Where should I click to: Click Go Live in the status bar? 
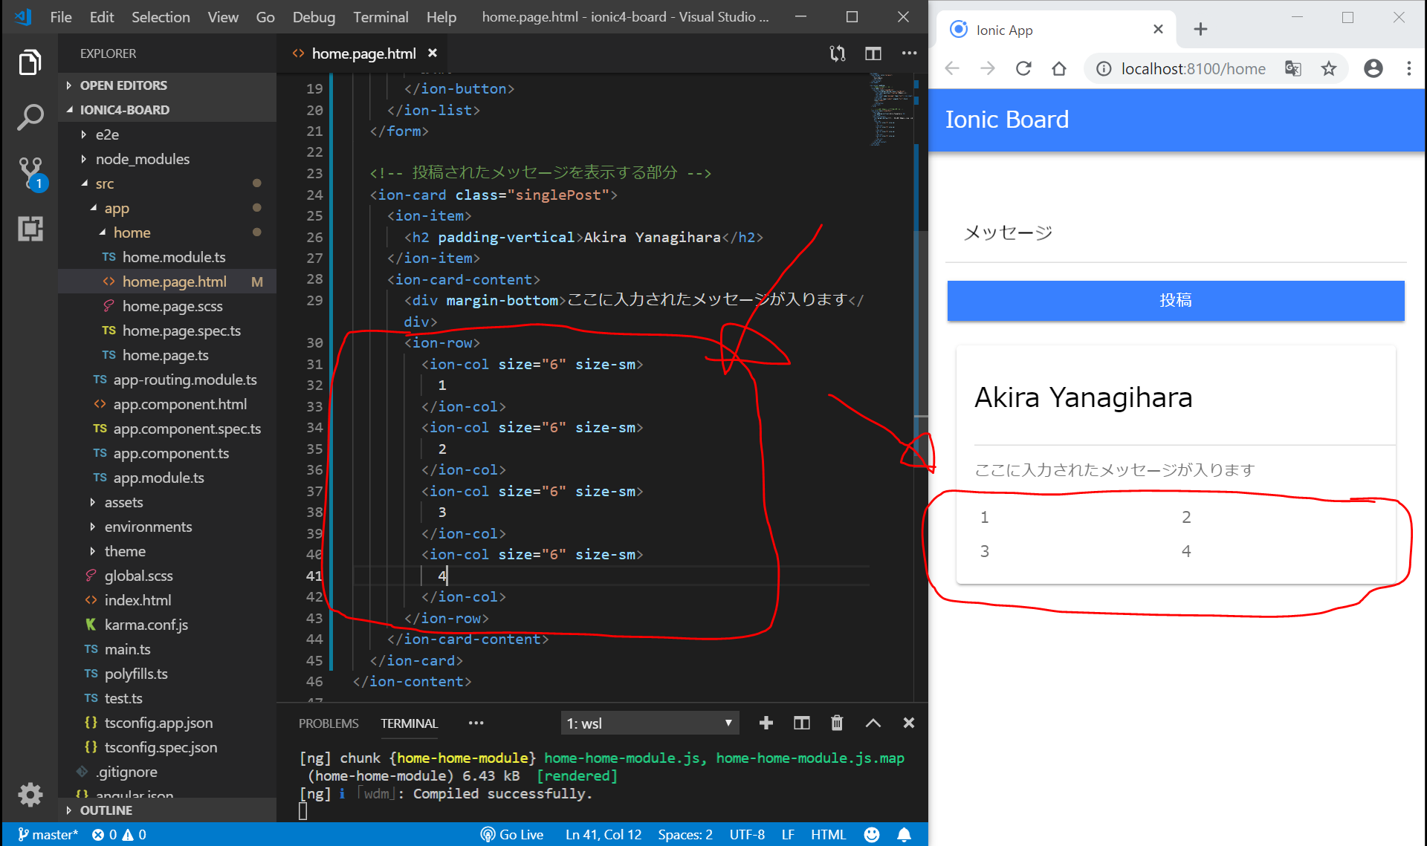(x=512, y=834)
